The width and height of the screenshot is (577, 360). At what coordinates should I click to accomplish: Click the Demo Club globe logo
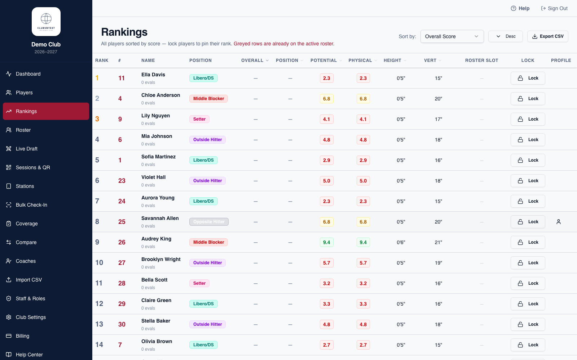coord(46,22)
